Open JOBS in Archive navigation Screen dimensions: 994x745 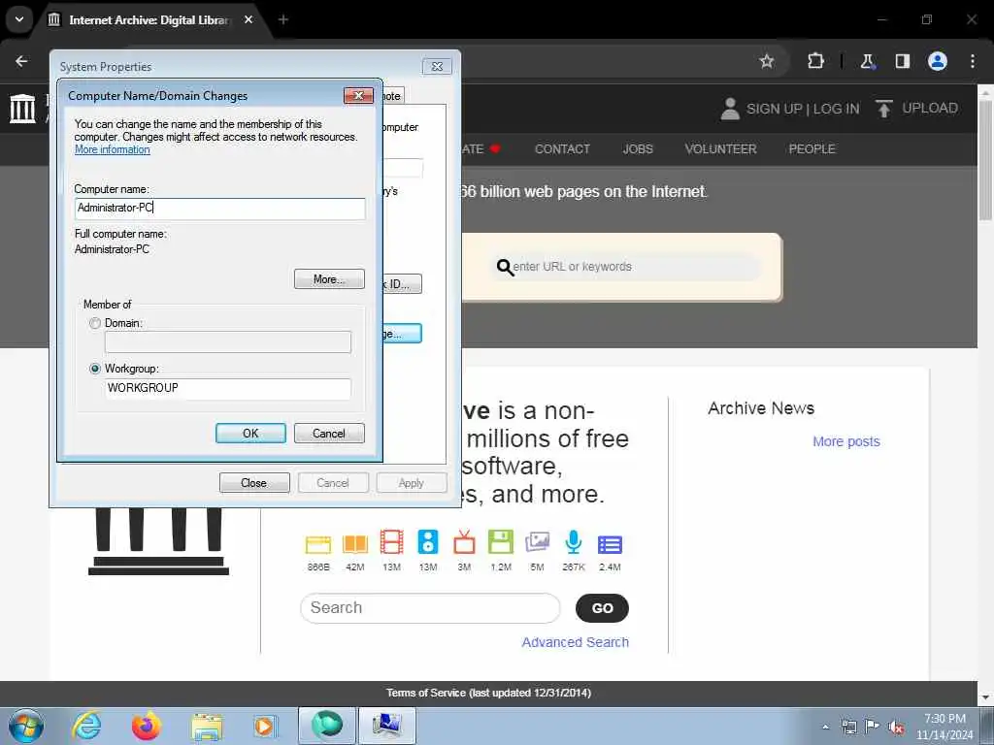click(638, 148)
